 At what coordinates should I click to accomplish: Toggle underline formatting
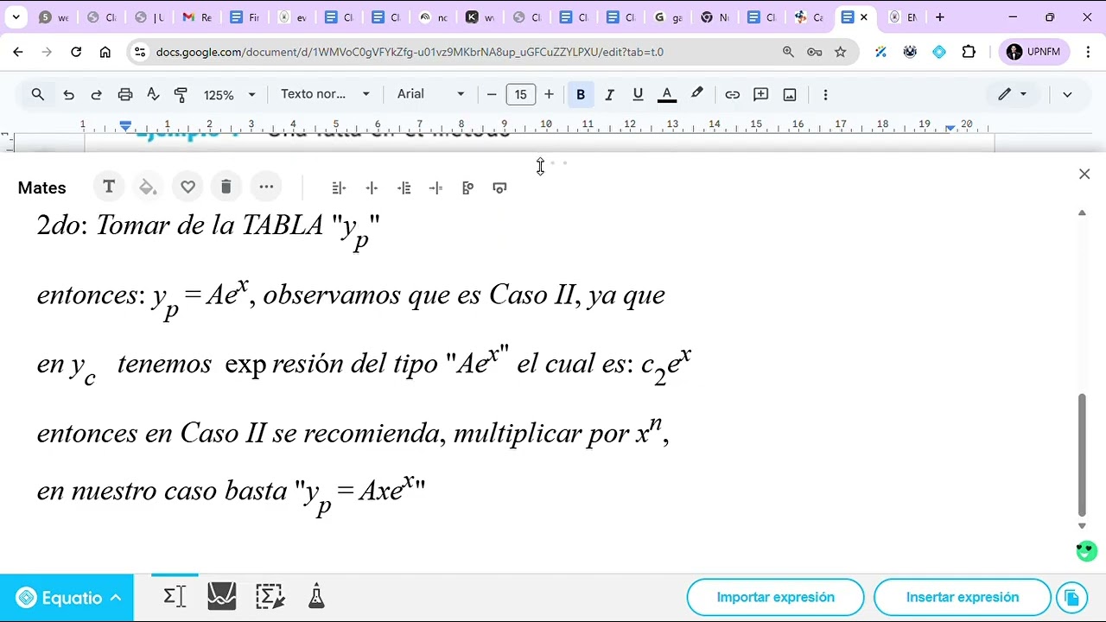[638, 94]
